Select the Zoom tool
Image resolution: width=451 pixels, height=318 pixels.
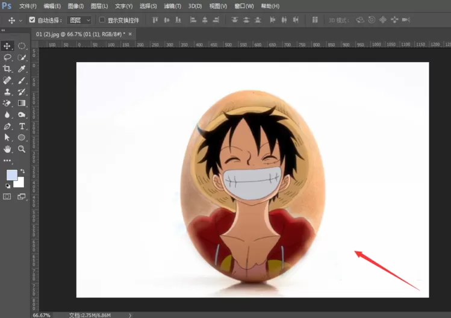pyautogui.click(x=22, y=149)
